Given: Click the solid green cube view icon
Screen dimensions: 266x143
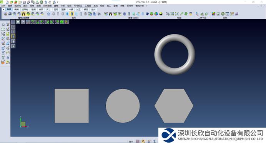Looking at the screenshot, I should point(62,22).
